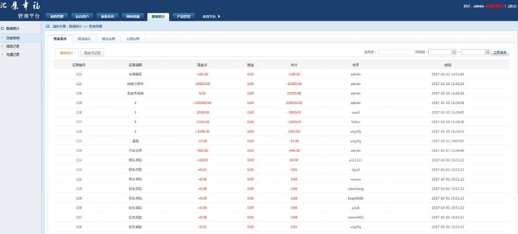Switch to the 现金币记录 sub-tab
Viewport: 518px width, 234px height.
click(x=92, y=53)
